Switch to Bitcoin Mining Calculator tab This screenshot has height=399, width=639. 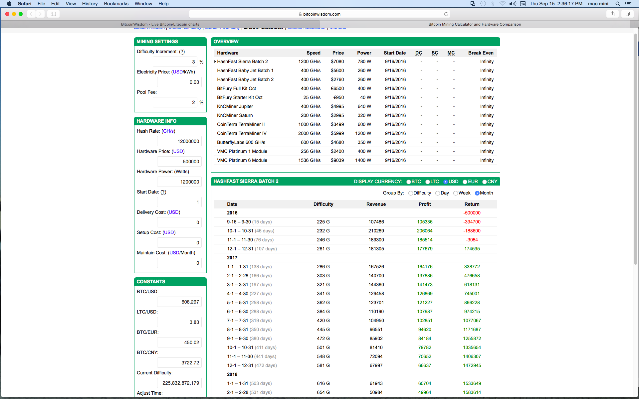(475, 24)
